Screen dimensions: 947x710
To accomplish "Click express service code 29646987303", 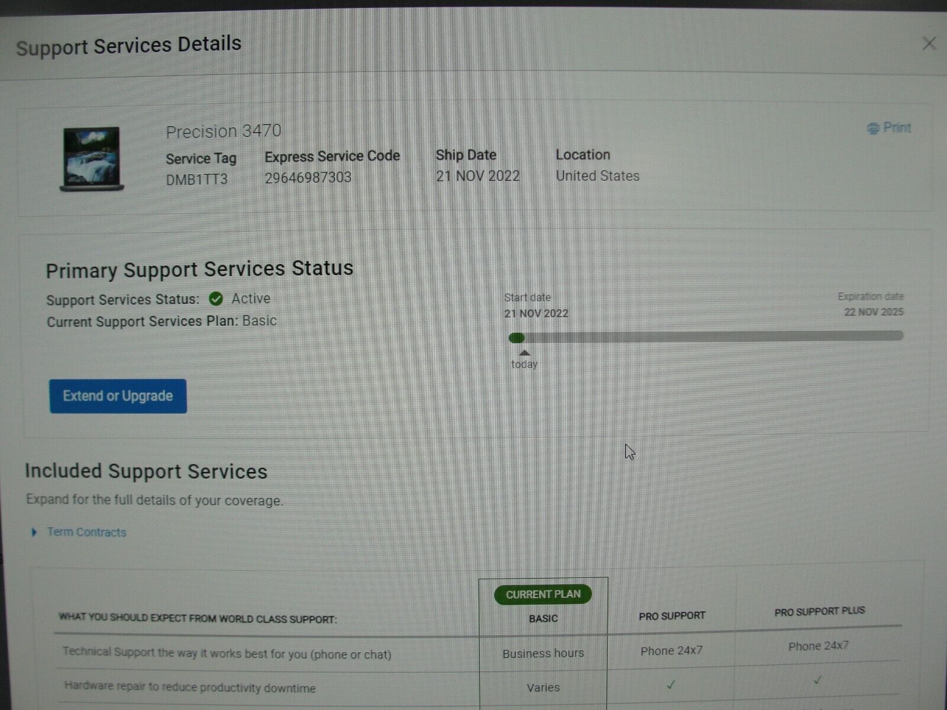I will 308,177.
